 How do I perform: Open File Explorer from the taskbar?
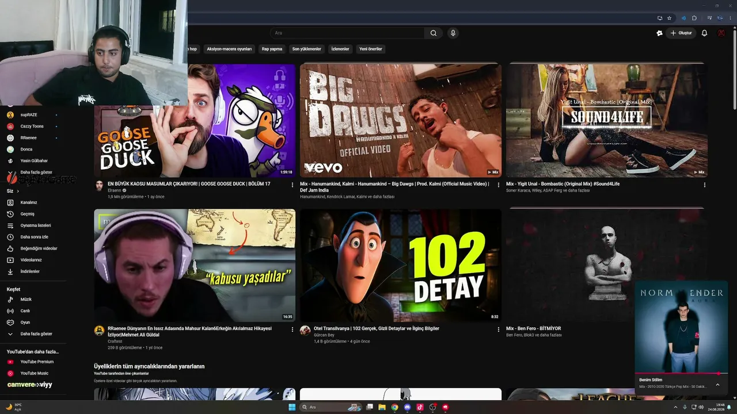pyautogui.click(x=381, y=407)
